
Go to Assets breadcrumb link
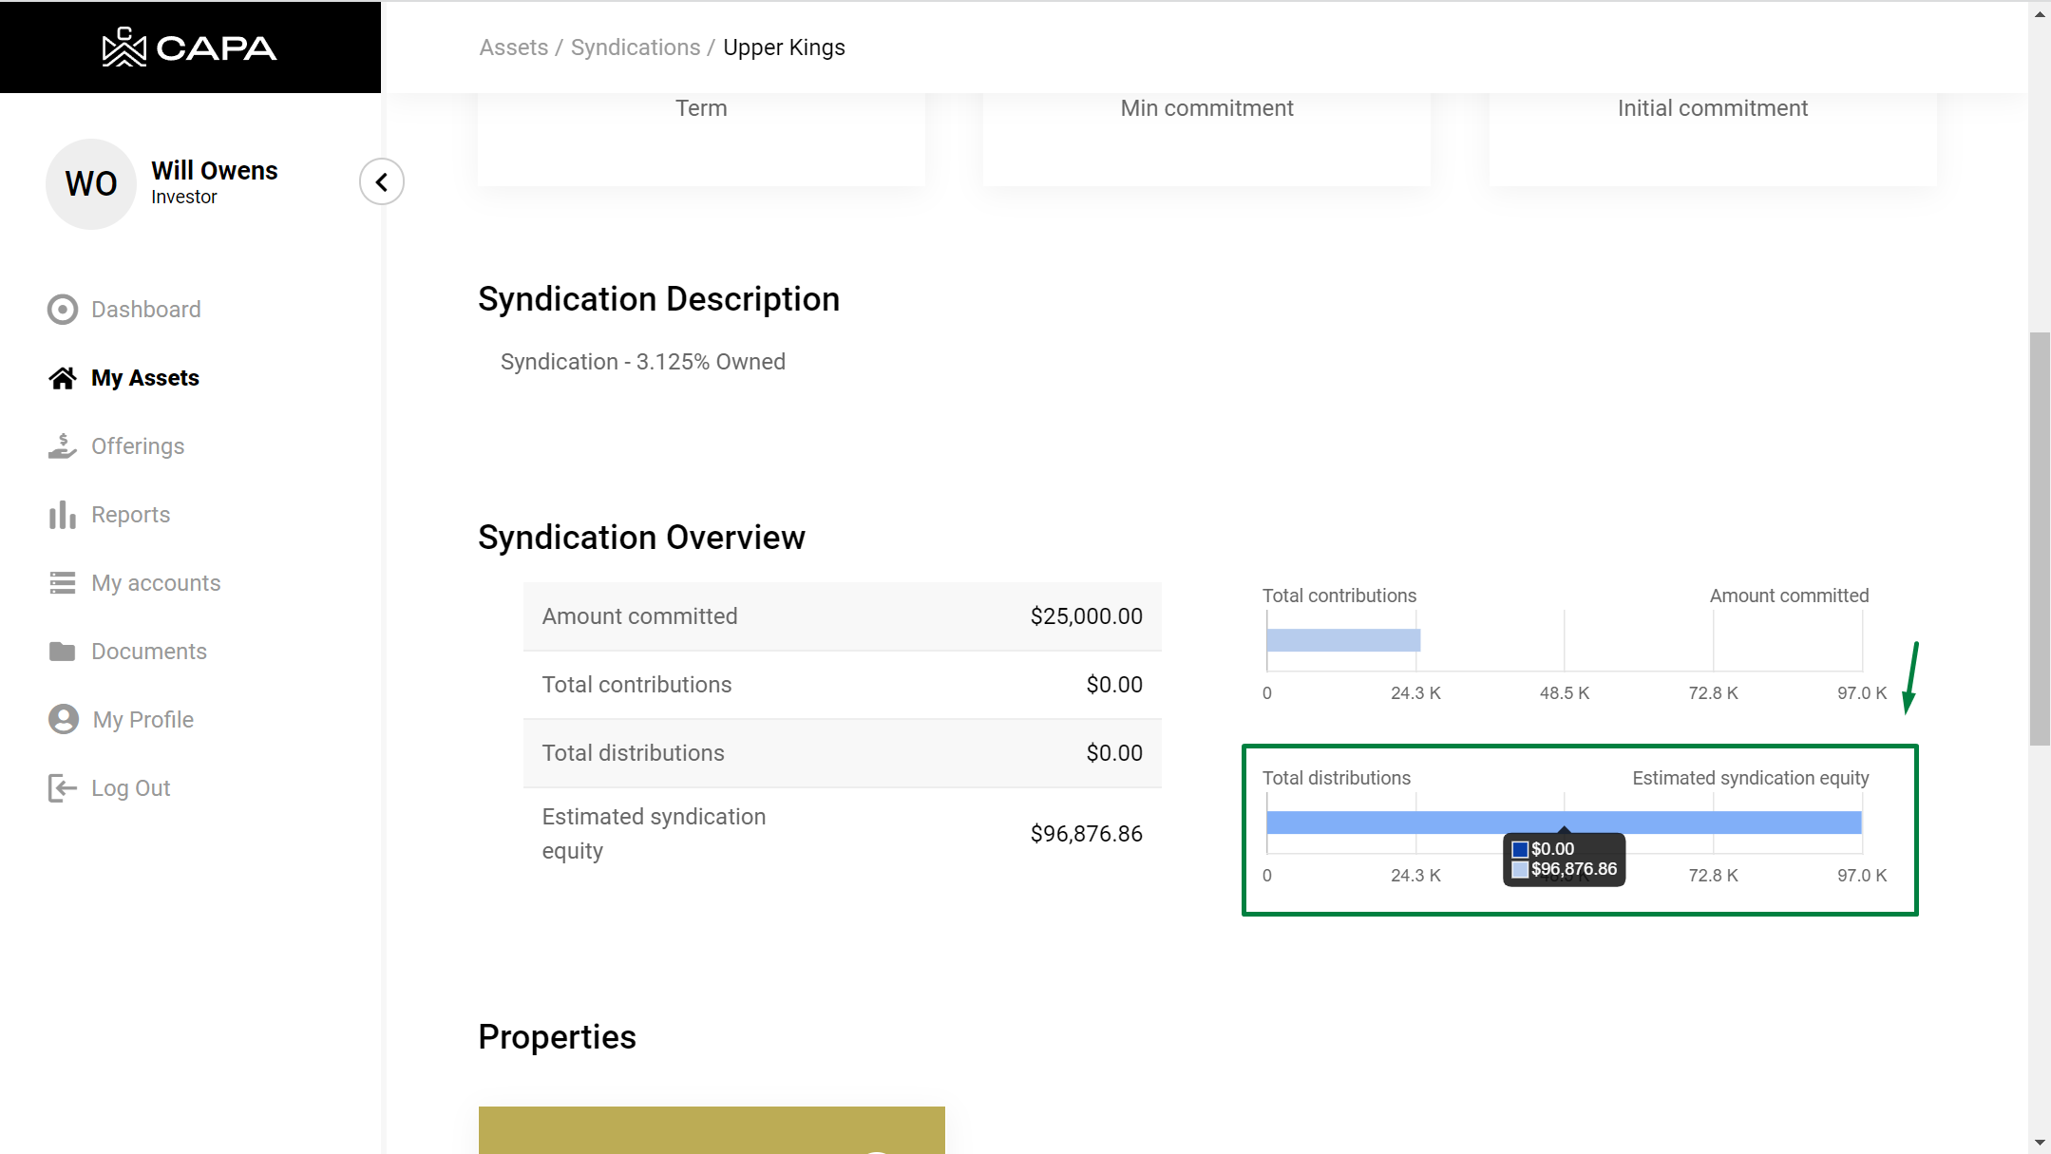514,47
